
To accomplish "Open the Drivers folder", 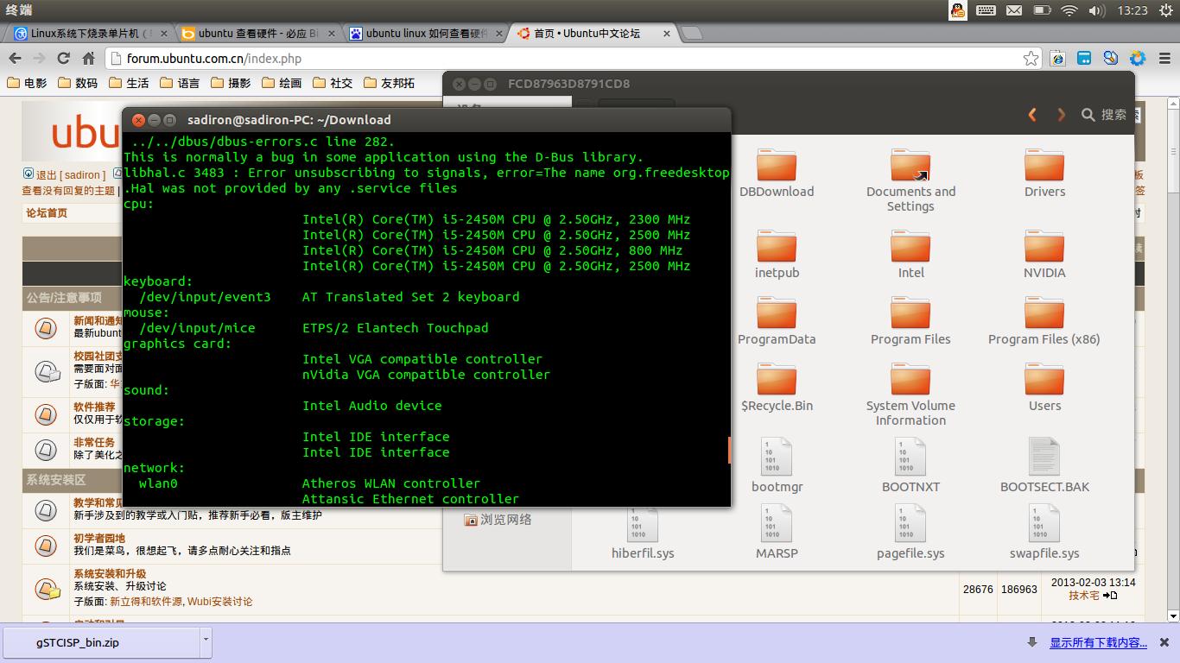I will pos(1044,174).
